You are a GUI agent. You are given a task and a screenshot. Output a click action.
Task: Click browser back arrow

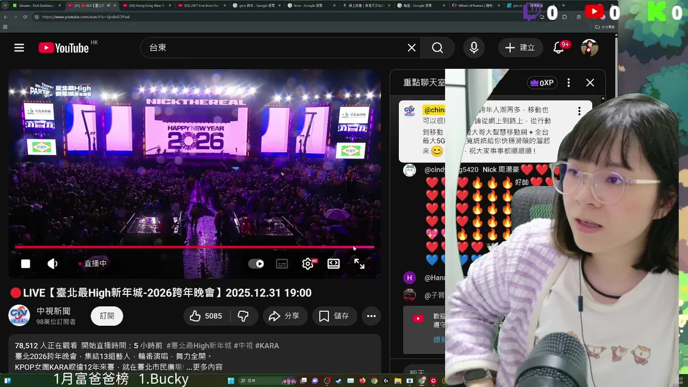(x=5, y=17)
